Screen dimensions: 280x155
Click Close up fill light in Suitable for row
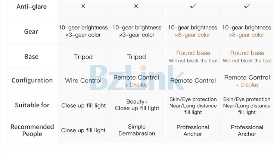(x=84, y=105)
